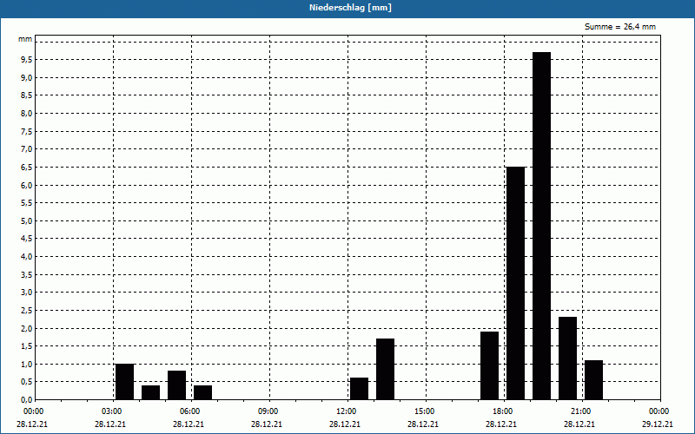Screen dimensions: 695x434
Task: Click the 'mm' unit label on the y-axis
Action: (25, 39)
